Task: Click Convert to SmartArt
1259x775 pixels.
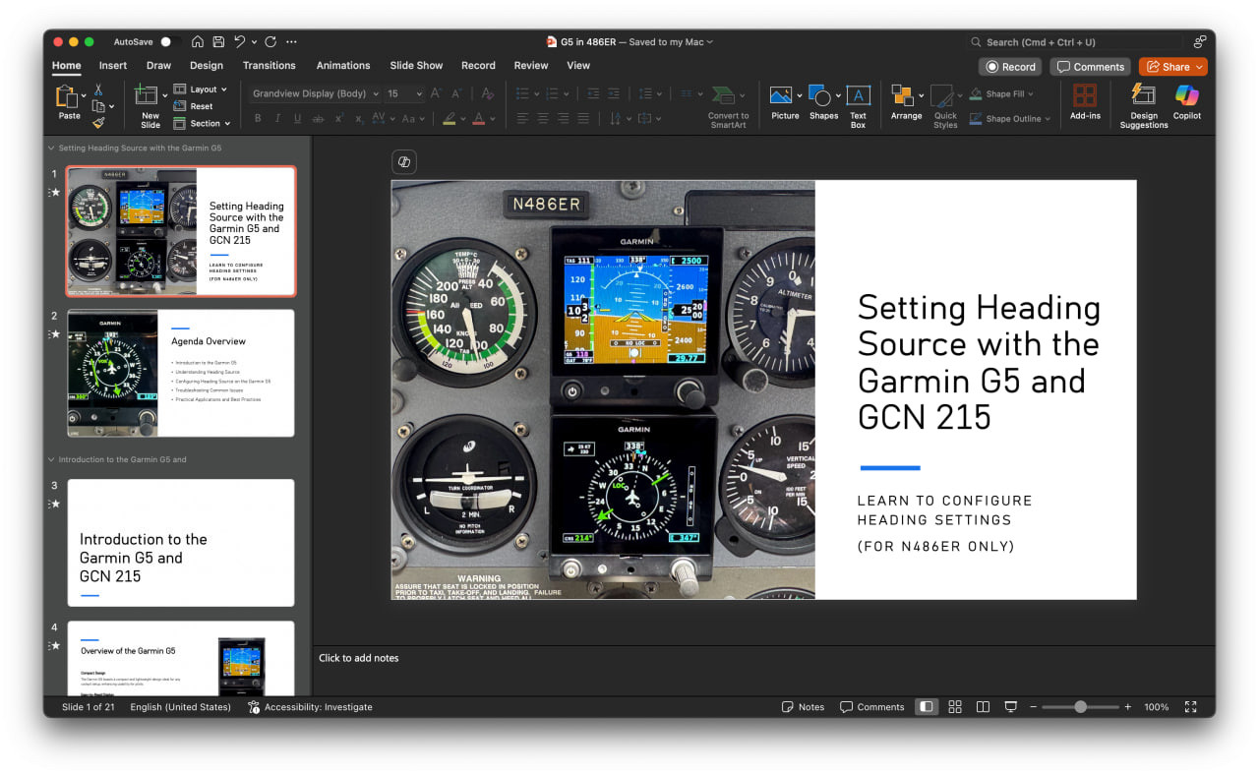Action: pos(728,107)
